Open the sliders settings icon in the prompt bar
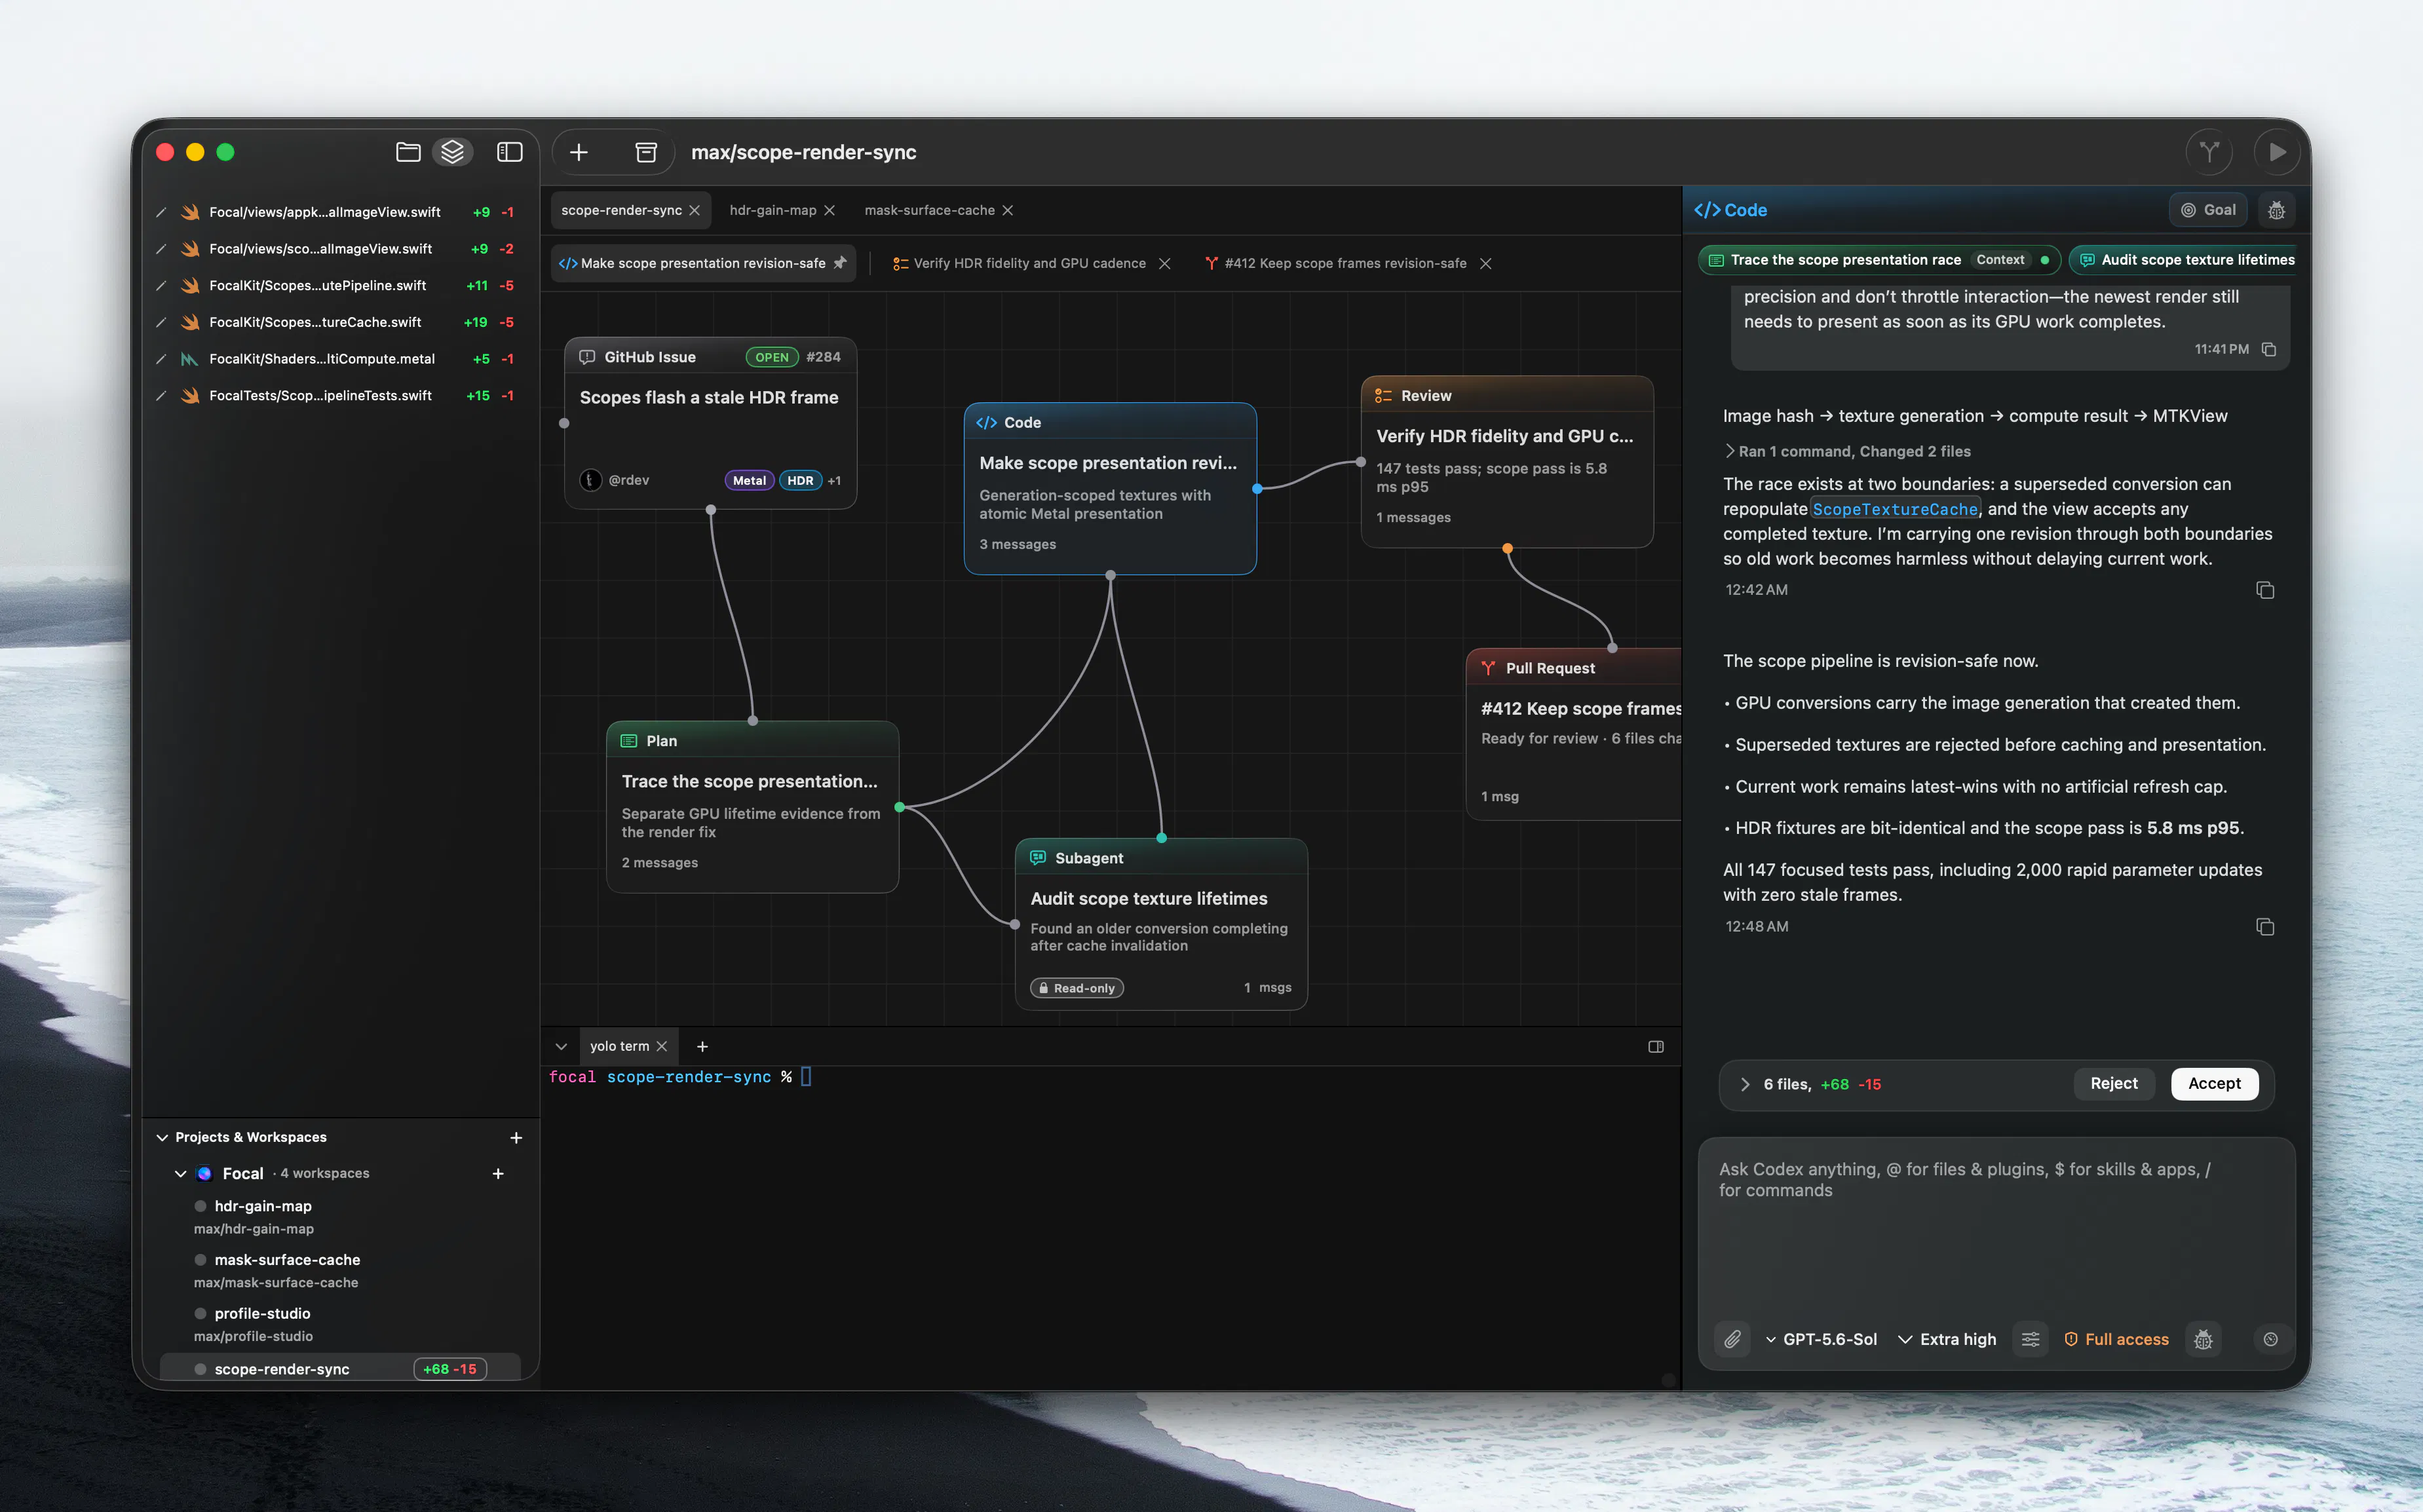This screenshot has width=2423, height=1512. point(2030,1339)
